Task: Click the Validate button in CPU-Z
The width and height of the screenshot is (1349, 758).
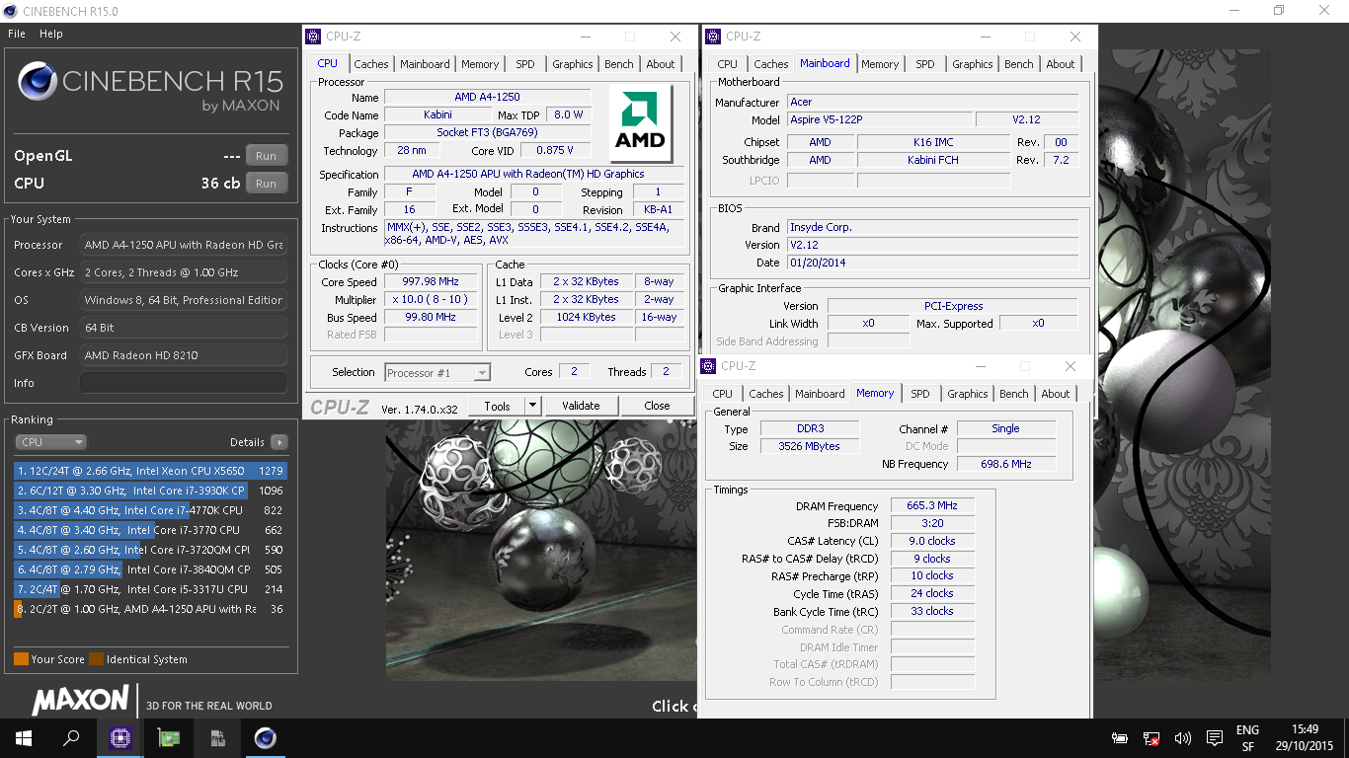Action: [x=581, y=406]
